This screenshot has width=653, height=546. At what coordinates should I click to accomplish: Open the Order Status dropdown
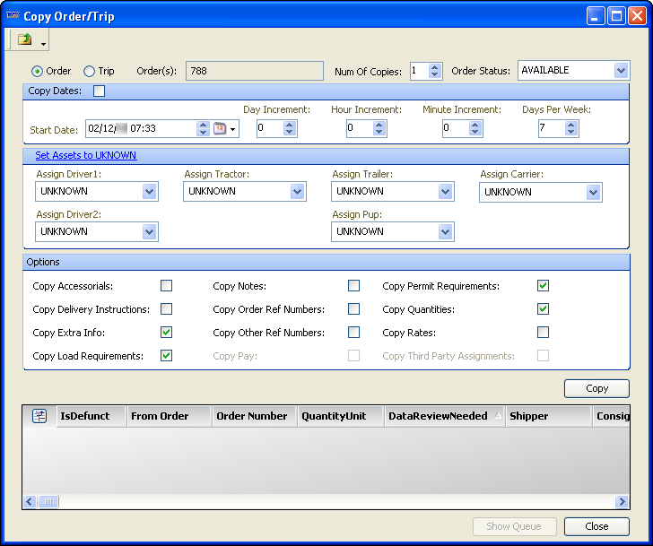(x=621, y=71)
